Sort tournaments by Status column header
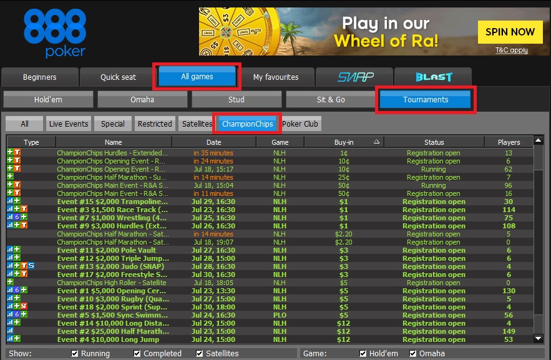Viewport: 551px width, 360px height. (x=434, y=142)
